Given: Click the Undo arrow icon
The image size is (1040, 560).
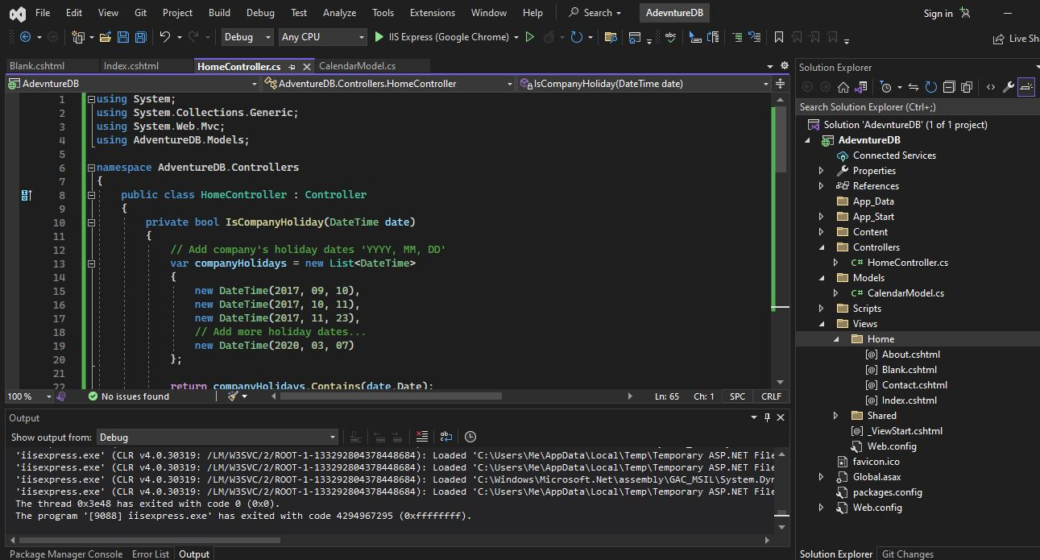Looking at the screenshot, I should pos(165,37).
